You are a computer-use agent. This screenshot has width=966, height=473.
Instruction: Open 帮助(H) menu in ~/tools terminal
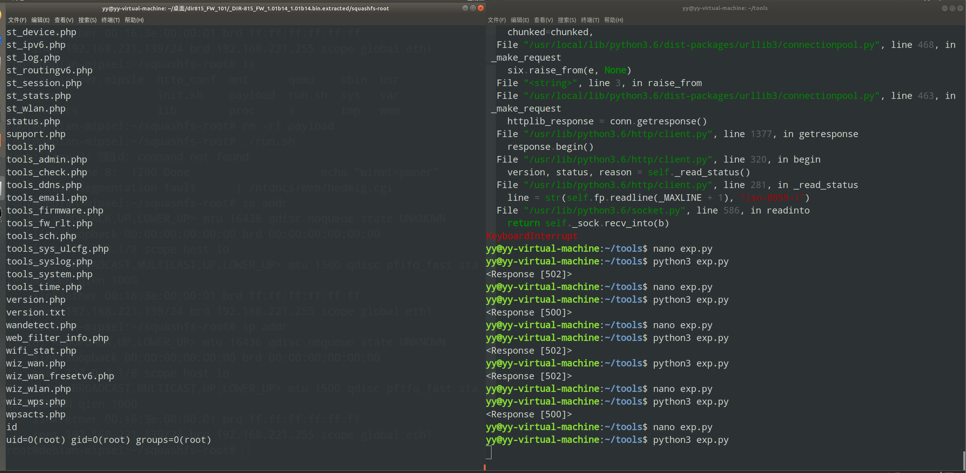tap(613, 20)
